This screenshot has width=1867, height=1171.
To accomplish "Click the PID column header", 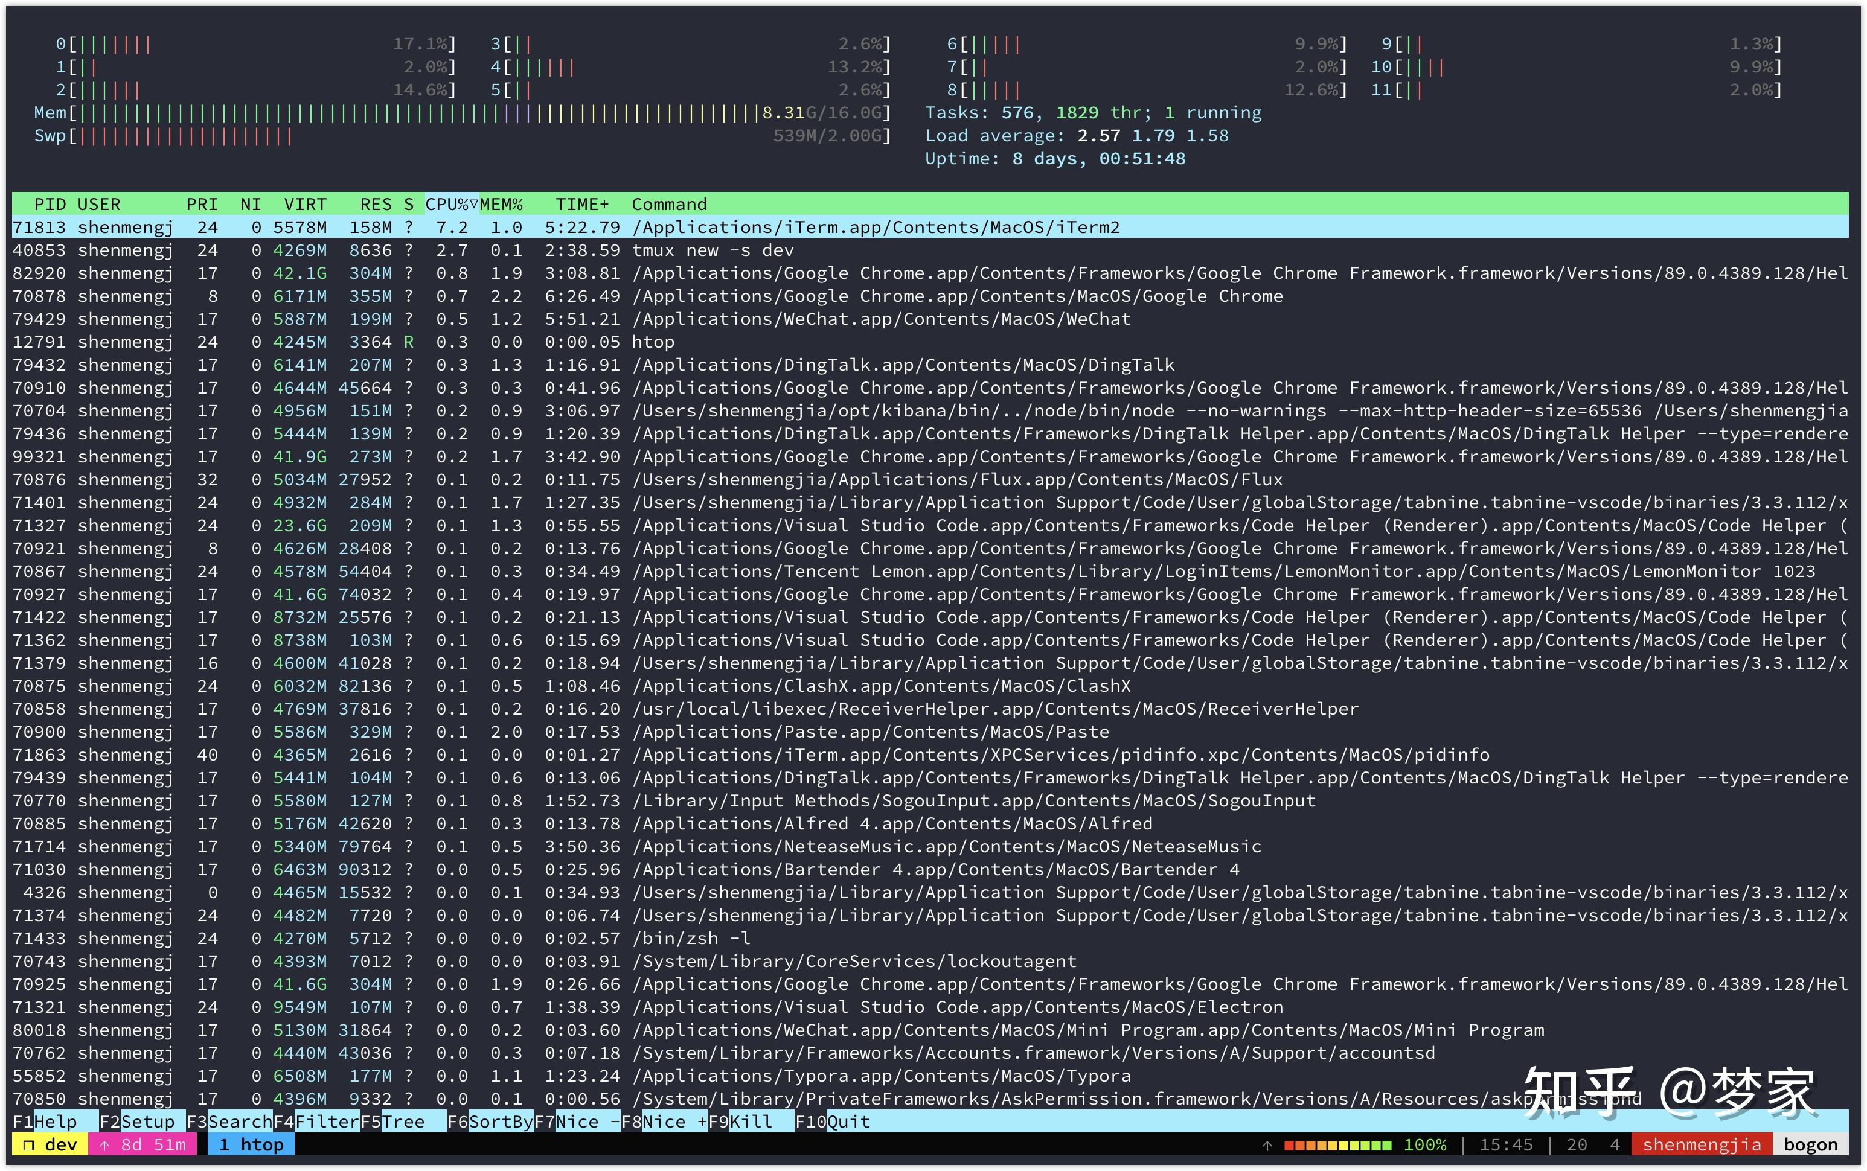I will click(x=50, y=205).
